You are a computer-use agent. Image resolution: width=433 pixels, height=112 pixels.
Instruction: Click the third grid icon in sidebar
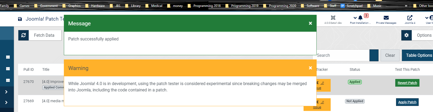tap(8, 80)
